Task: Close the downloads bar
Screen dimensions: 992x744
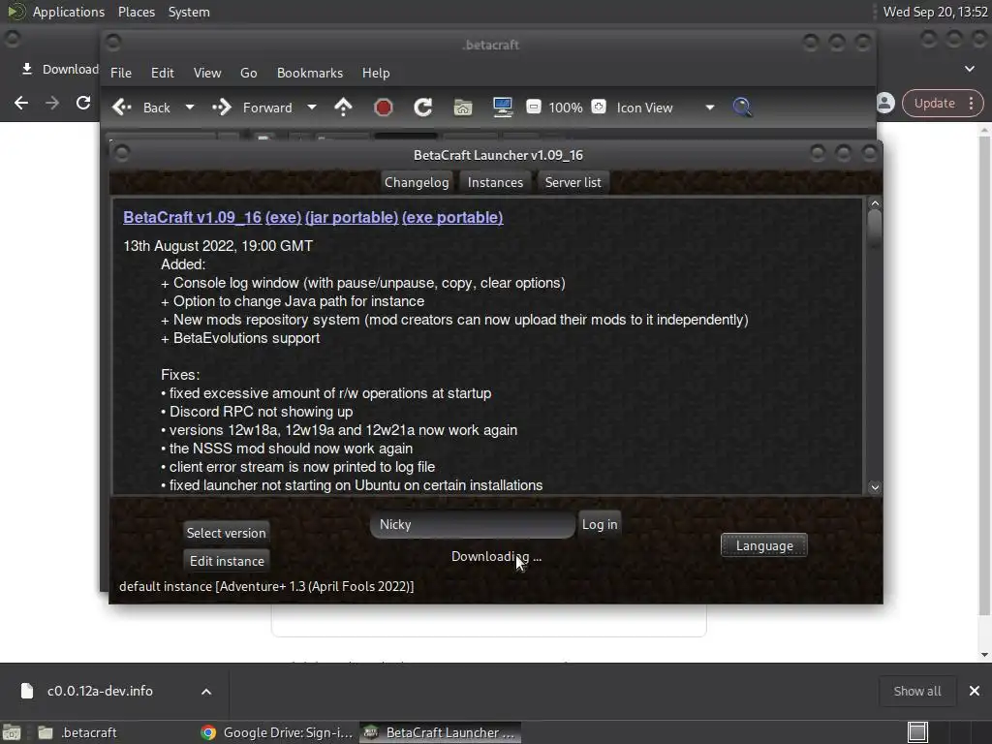Action: point(975,691)
